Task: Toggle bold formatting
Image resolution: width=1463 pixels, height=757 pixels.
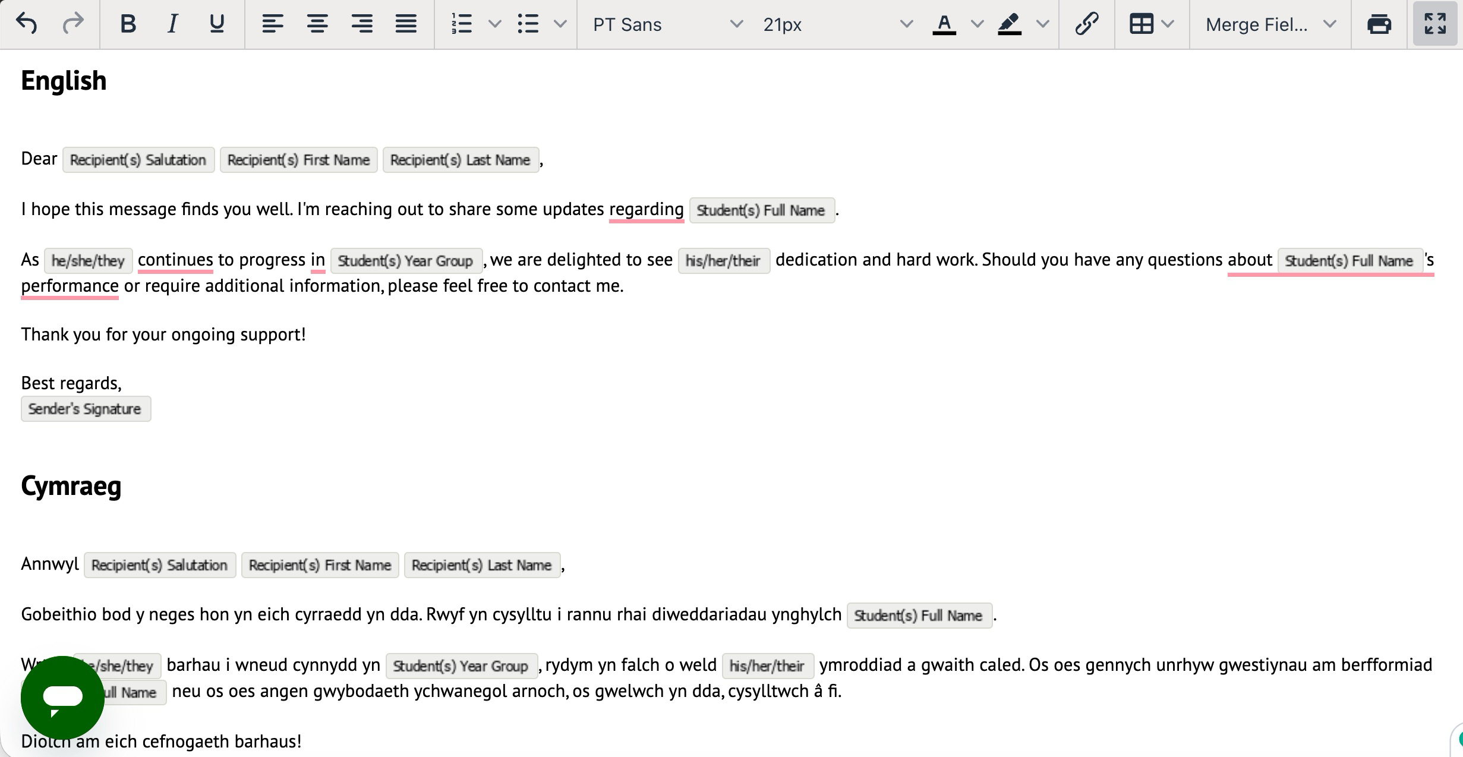Action: (128, 24)
